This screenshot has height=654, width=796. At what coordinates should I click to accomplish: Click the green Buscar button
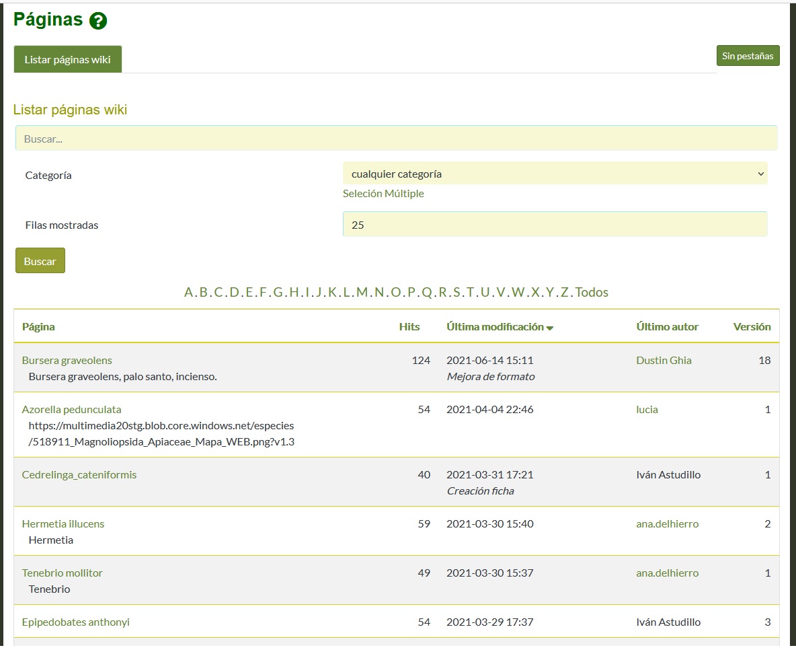pos(40,260)
